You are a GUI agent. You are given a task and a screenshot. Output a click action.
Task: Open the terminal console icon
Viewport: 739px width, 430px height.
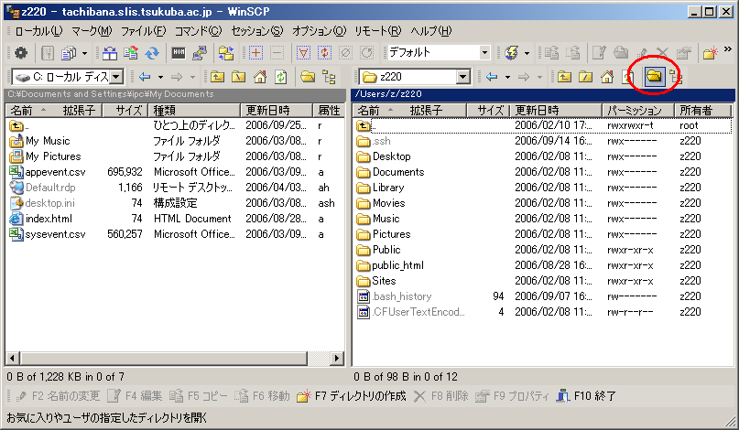point(179,53)
